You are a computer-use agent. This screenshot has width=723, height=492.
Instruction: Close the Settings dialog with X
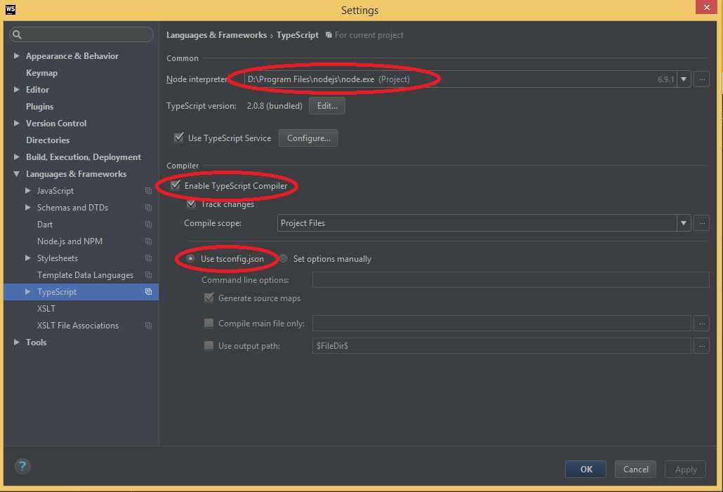(x=706, y=7)
